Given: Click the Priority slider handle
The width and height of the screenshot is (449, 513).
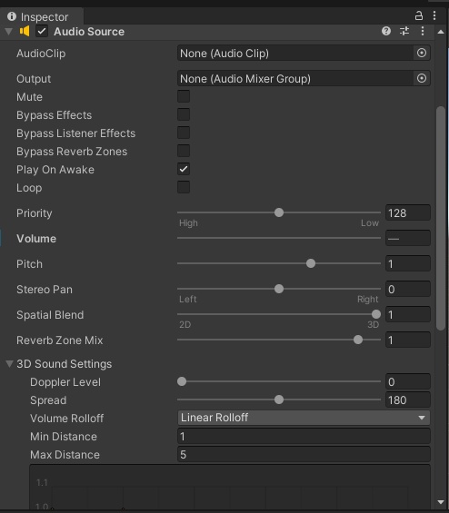Looking at the screenshot, I should point(279,212).
